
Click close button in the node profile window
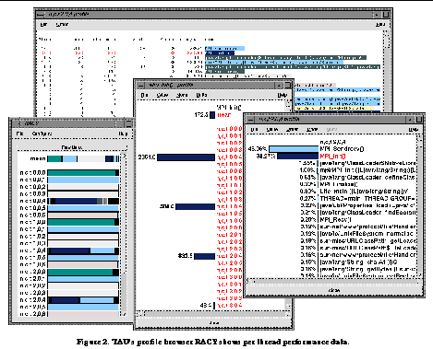[x=334, y=290]
